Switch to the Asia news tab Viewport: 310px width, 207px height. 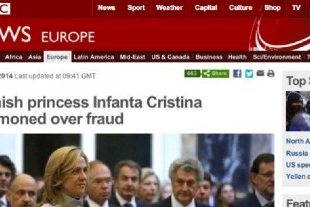(35, 57)
